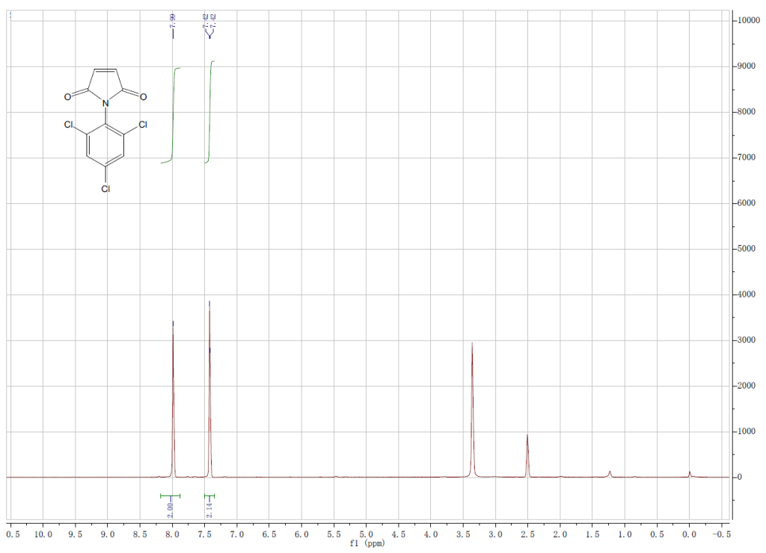
Task: Click the 6.5 ppm axis tick label
Action: [269, 534]
